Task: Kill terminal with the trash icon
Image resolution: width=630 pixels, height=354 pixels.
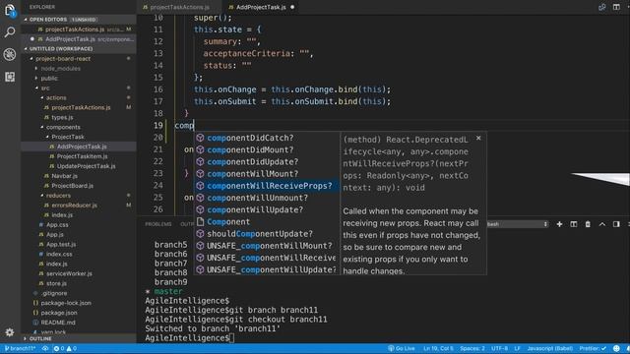Action: (588, 224)
